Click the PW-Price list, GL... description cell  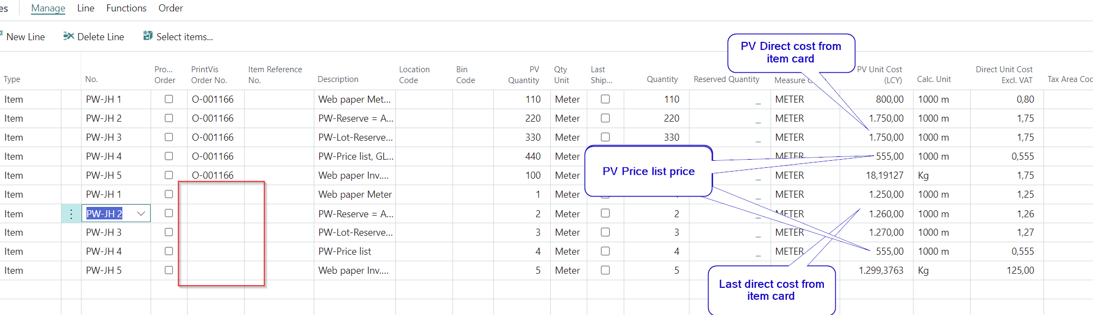pyautogui.click(x=356, y=156)
